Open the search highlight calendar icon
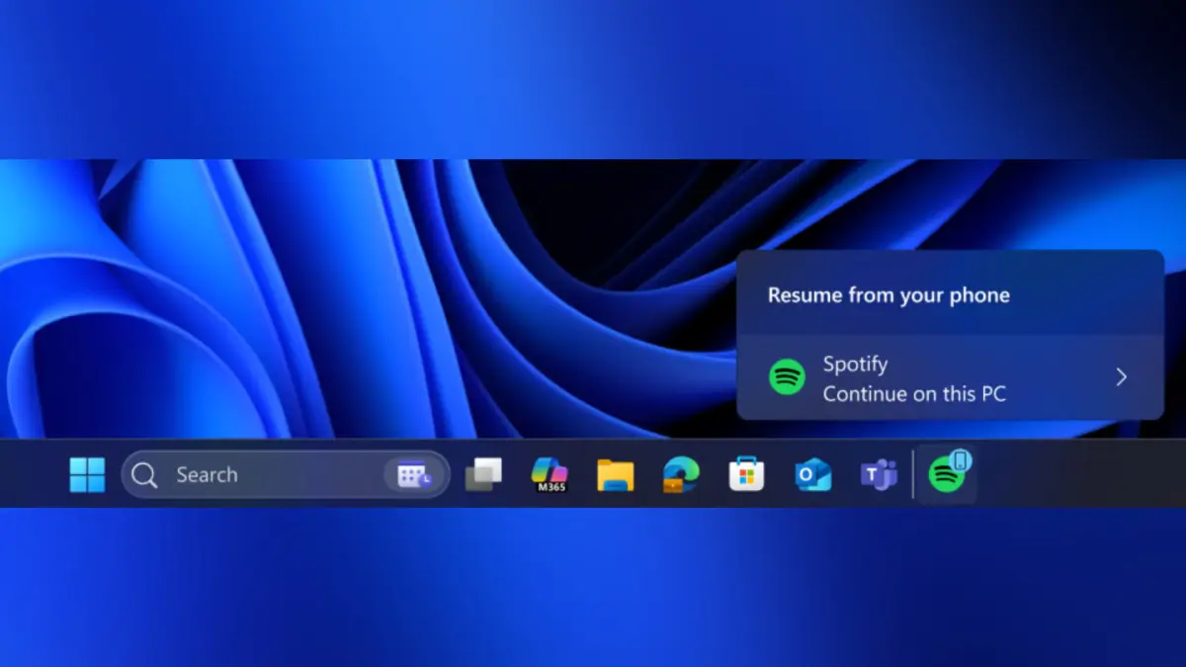The image size is (1186, 667). [414, 475]
